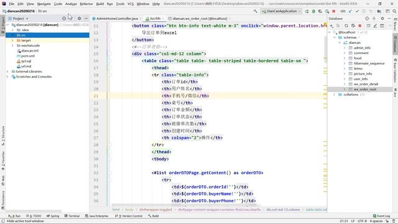Select wx_order_detail table in Database
The height and width of the screenshot is (224, 398).
pyautogui.click(x=366, y=84)
